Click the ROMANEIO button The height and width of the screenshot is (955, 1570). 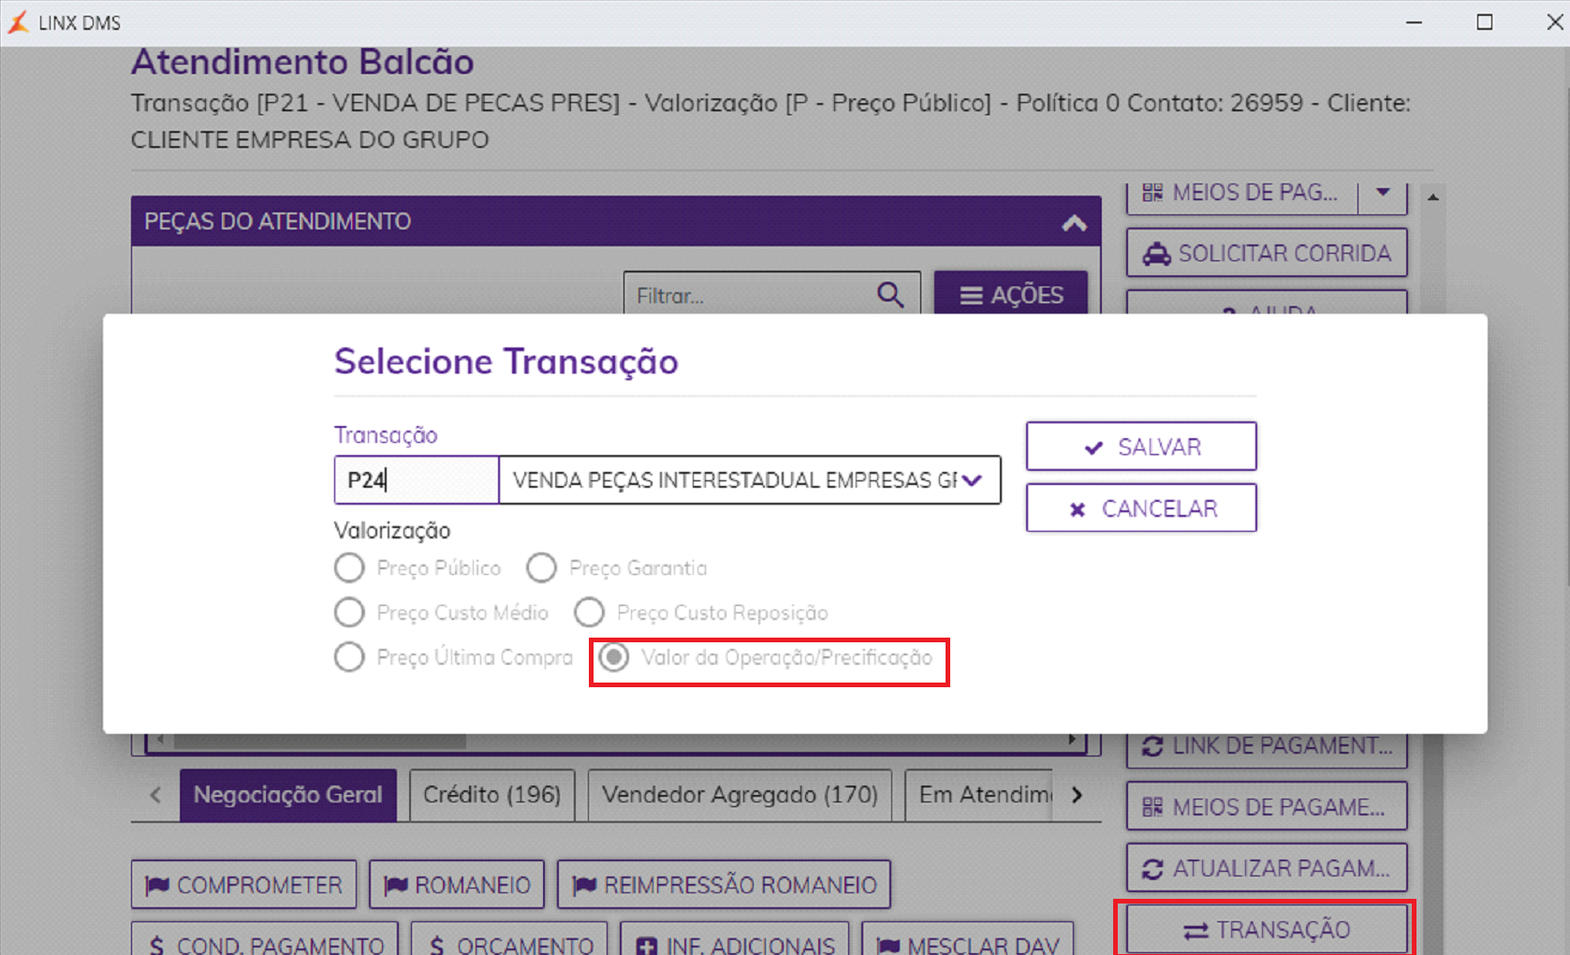(457, 885)
